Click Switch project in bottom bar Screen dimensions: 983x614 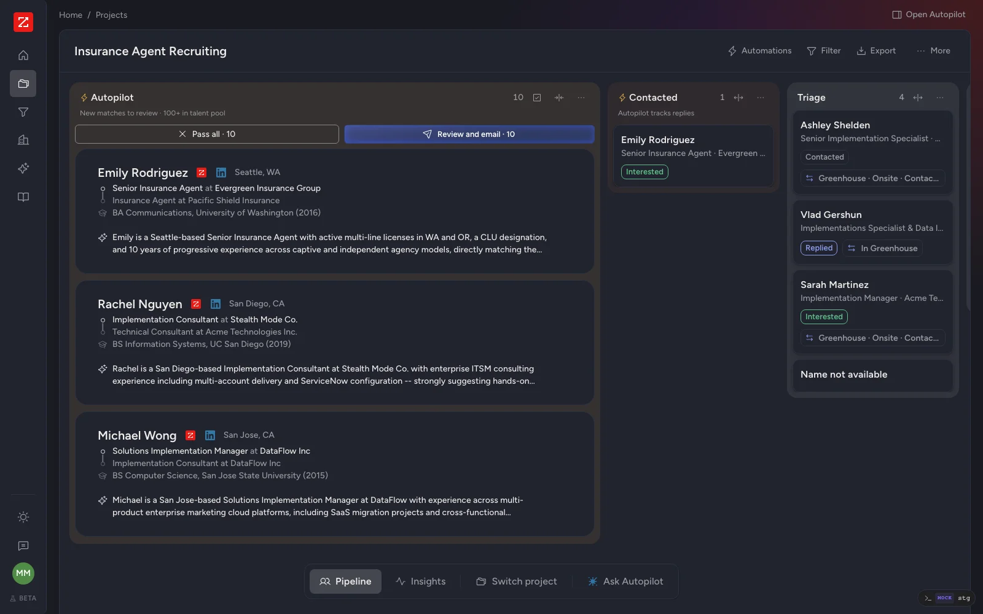[x=517, y=581]
